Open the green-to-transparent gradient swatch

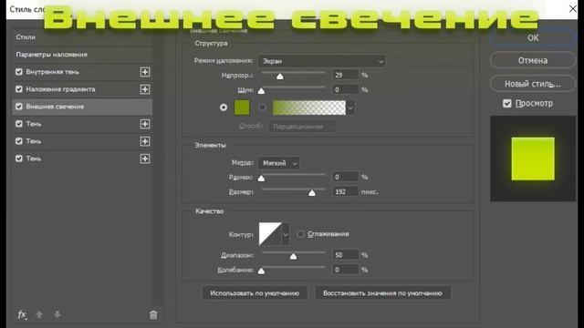[x=309, y=108]
